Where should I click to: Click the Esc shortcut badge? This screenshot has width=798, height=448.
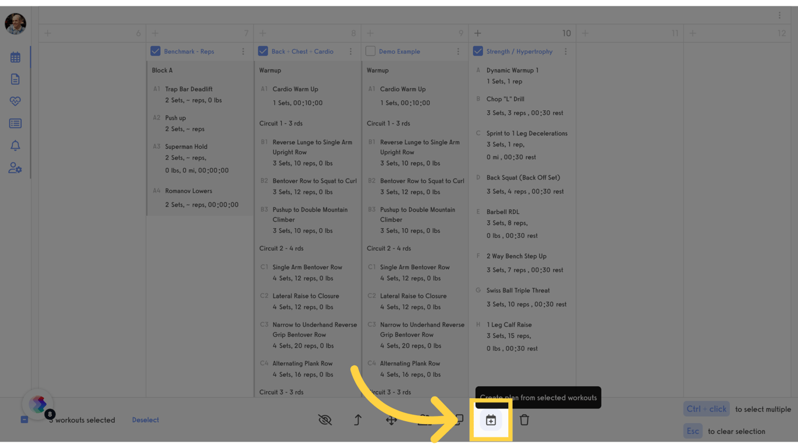(693, 431)
